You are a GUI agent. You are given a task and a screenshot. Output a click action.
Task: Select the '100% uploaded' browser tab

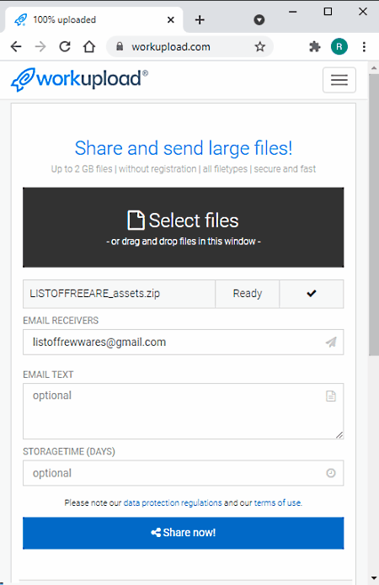(x=93, y=19)
